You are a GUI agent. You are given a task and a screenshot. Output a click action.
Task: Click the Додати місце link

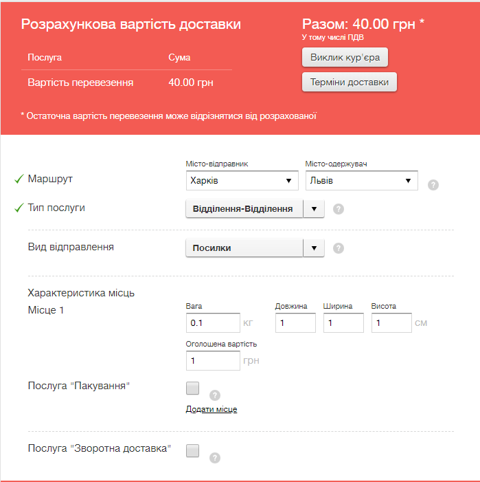pos(212,409)
